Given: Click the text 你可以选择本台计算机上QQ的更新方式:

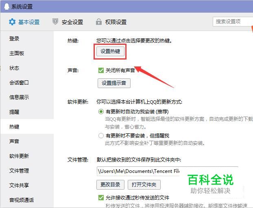Looking at the screenshot, I should [139, 102].
